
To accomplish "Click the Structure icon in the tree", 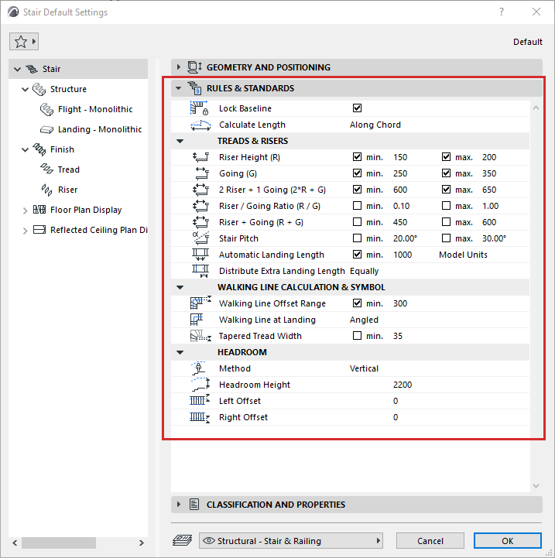I will 39,89.
